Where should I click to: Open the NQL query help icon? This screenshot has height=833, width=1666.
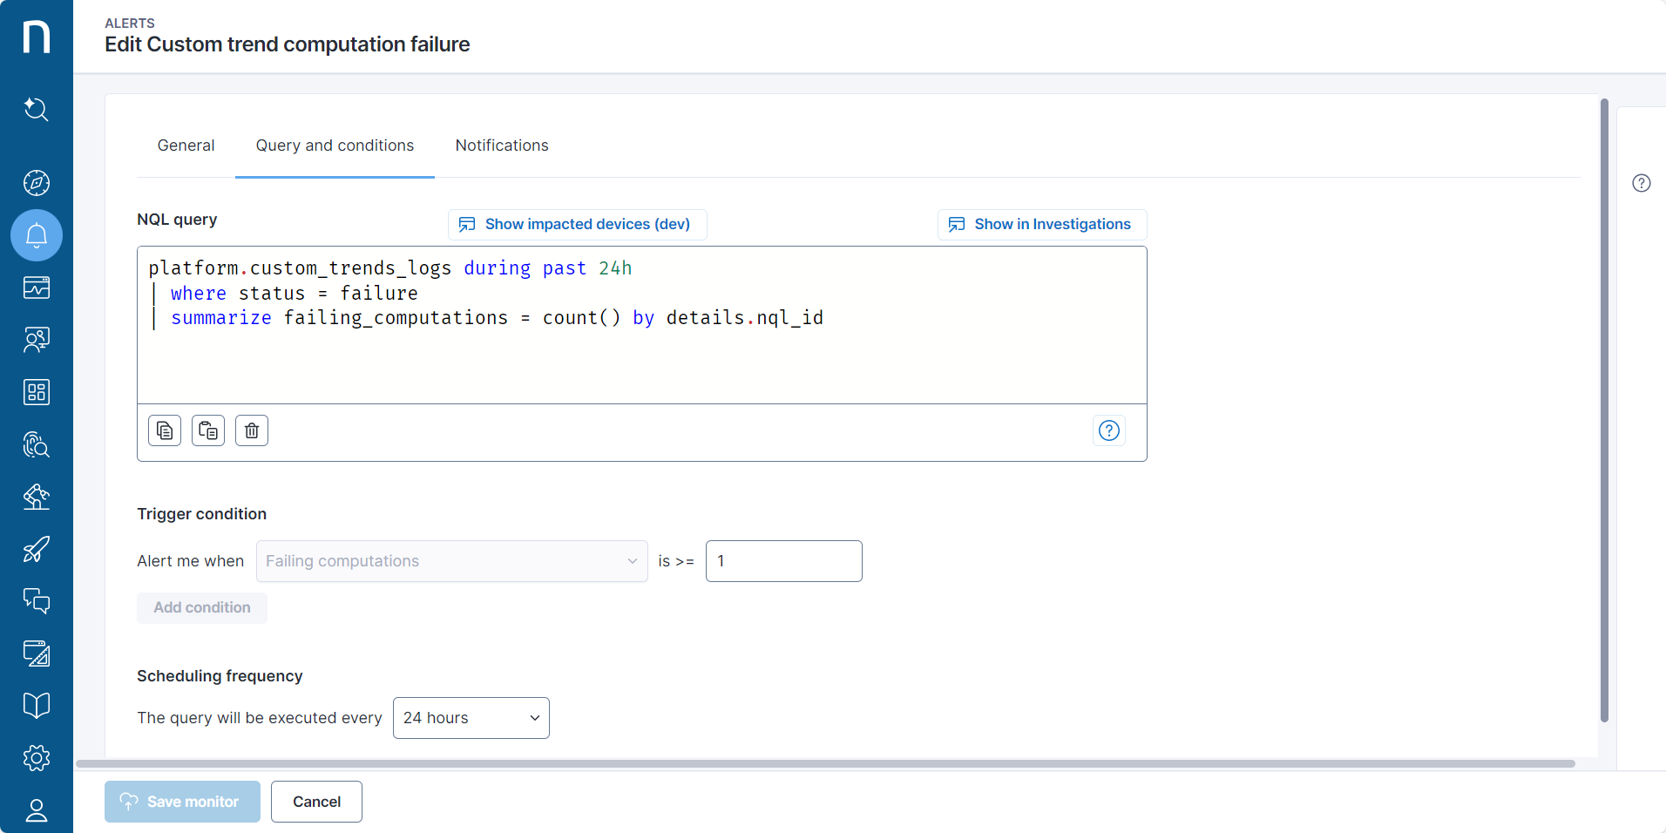pos(1108,430)
